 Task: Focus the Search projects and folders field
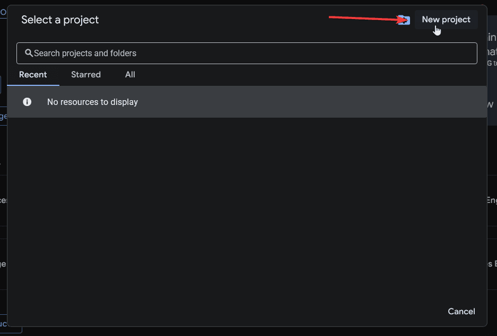249,53
